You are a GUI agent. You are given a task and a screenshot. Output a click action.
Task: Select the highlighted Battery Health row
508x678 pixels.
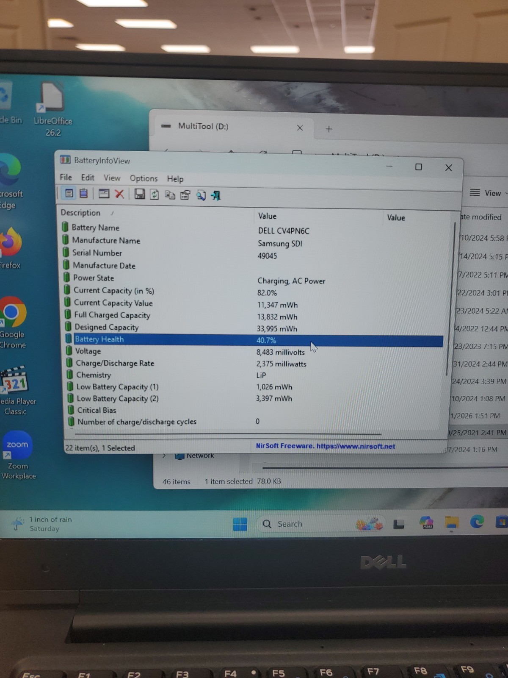tap(254, 340)
